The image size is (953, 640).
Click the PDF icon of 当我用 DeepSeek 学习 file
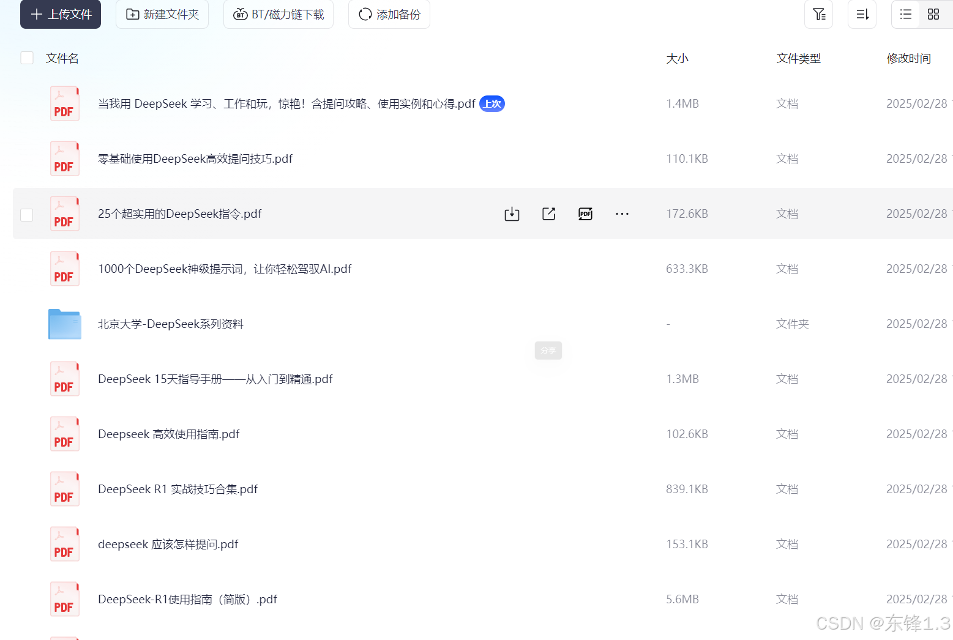click(64, 103)
